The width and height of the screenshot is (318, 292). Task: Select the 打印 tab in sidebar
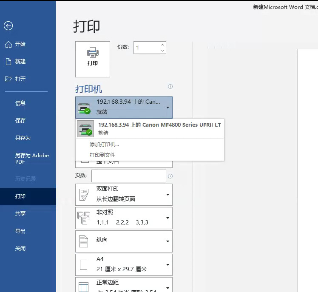pyautogui.click(x=28, y=196)
